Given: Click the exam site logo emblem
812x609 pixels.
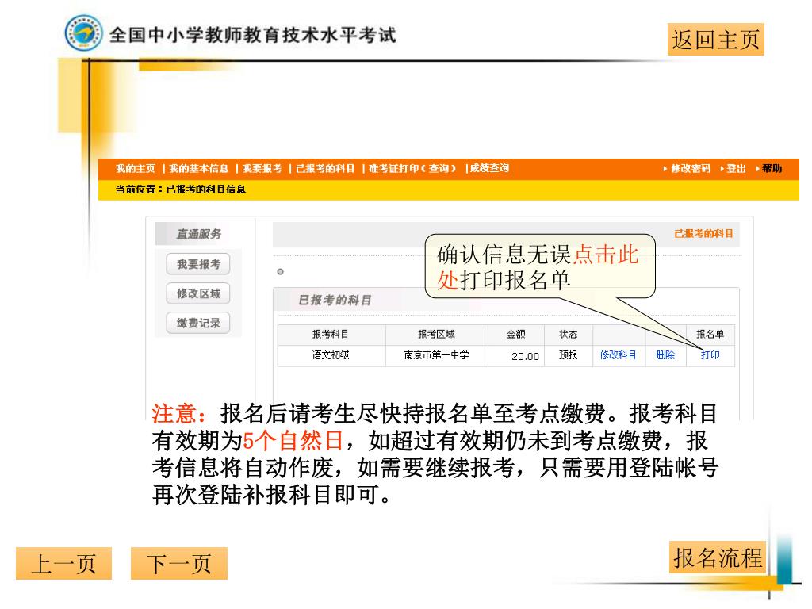Looking at the screenshot, I should [83, 32].
